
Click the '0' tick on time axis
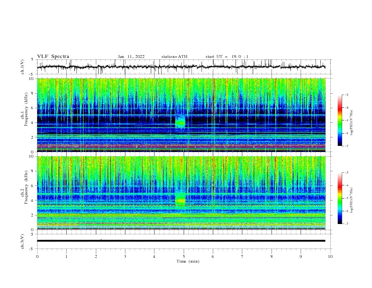(x=37, y=256)
